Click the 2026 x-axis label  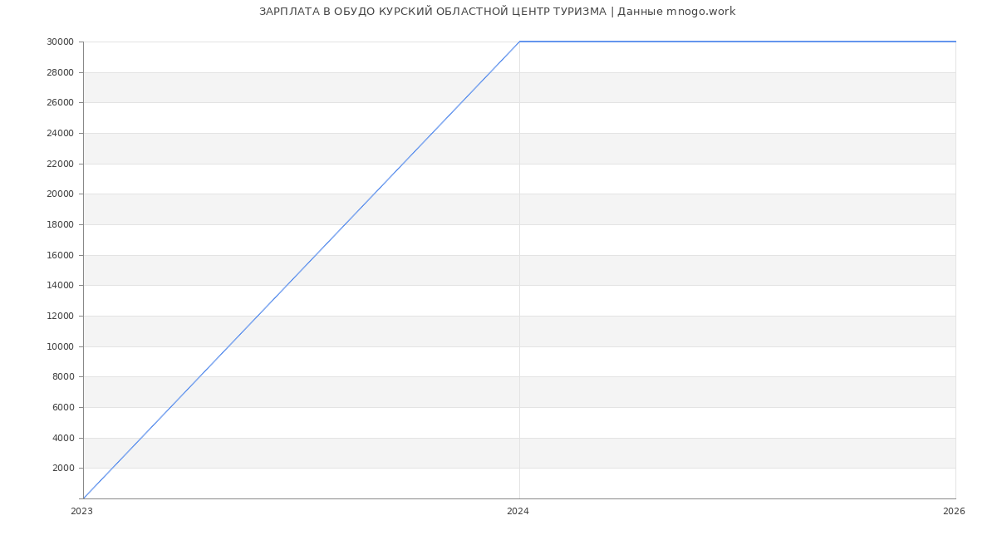point(954,512)
